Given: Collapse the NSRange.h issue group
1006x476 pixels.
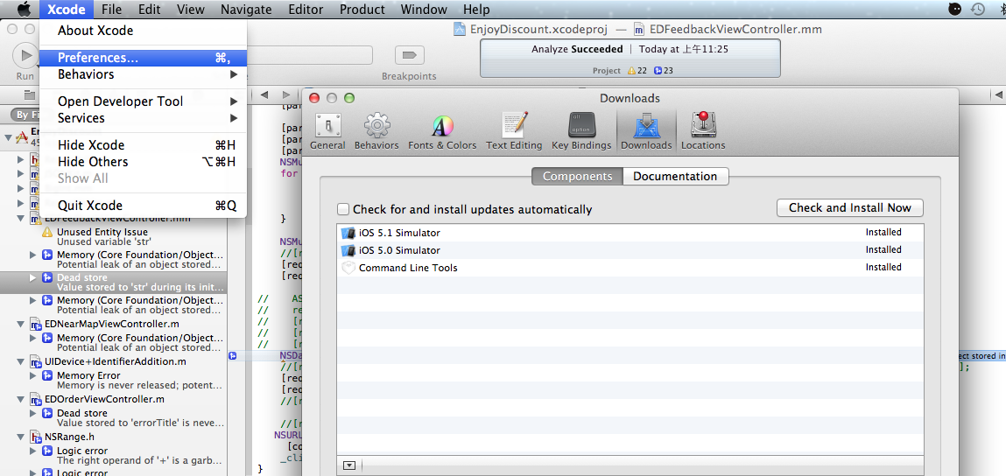Looking at the screenshot, I should 22,437.
